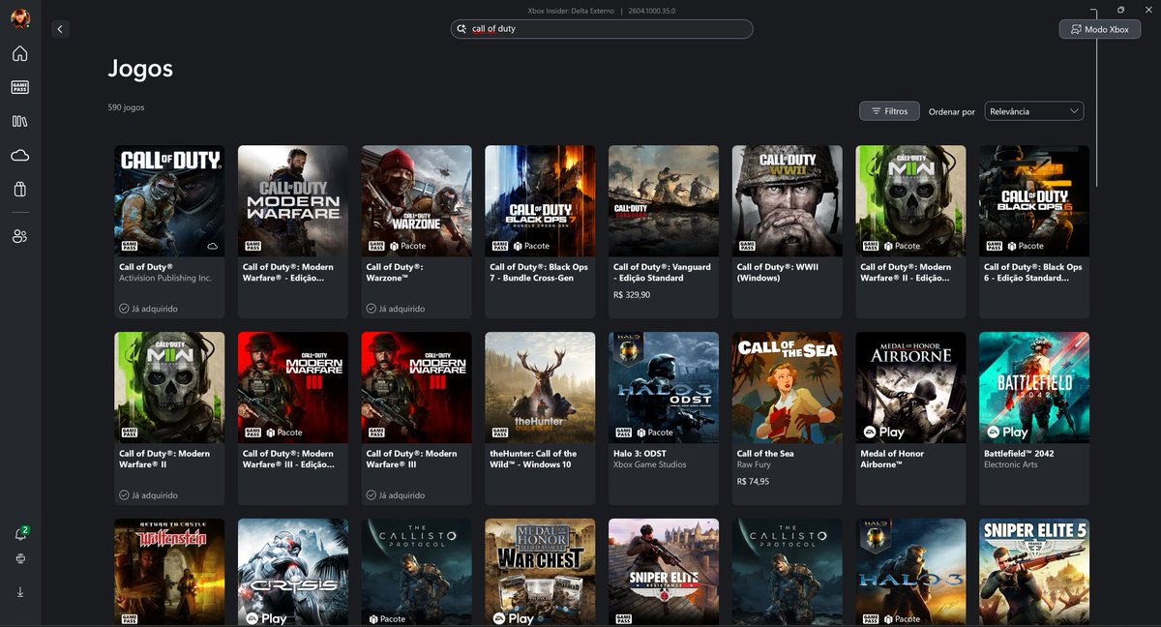Open Call of Duty WWII (Windows) card
Screen dimensions: 1161x627
788,232
